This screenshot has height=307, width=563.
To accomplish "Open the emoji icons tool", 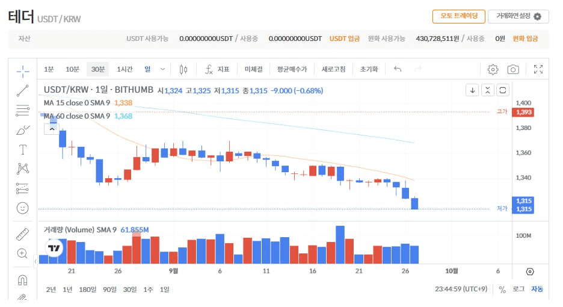I will tap(23, 208).
